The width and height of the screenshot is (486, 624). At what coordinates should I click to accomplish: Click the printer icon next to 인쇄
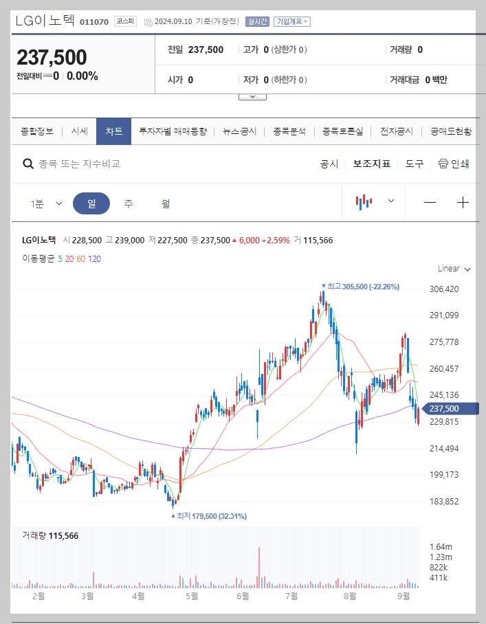443,164
